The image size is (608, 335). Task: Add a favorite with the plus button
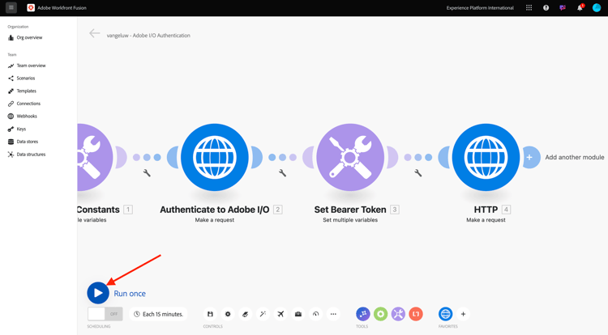[463, 314]
